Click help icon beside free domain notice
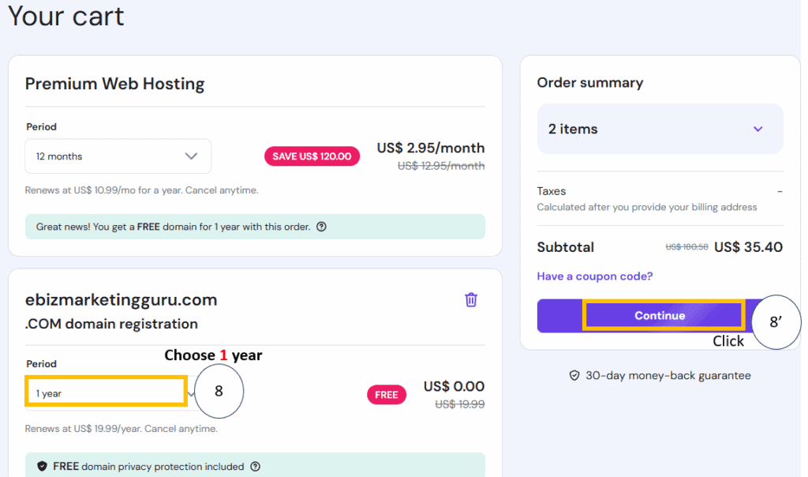Viewport: 808px width, 477px height. coord(321,227)
